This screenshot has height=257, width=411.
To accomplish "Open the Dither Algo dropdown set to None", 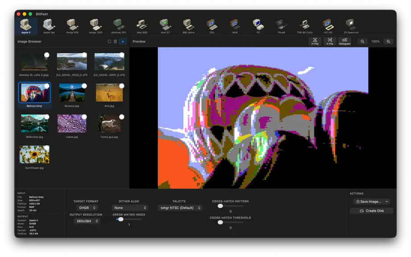I will click(130, 208).
